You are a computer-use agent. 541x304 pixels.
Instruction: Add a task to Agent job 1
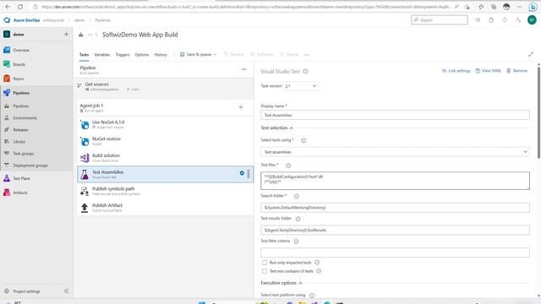[241, 107]
